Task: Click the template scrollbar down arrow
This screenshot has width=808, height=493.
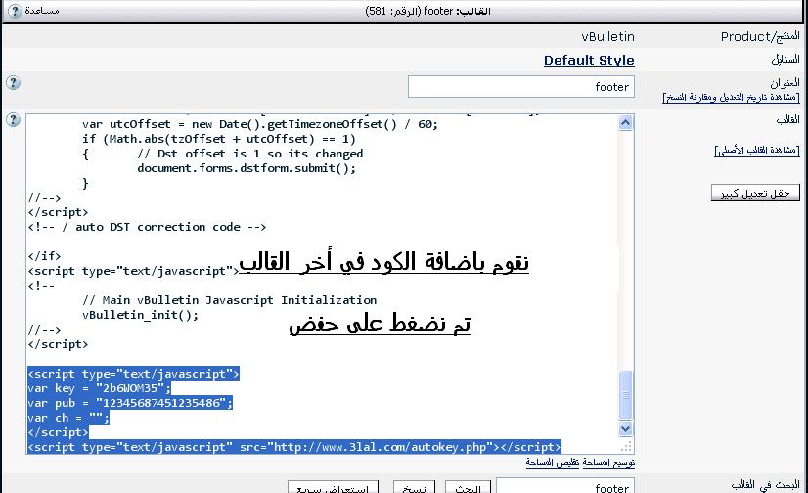Action: pyautogui.click(x=626, y=428)
